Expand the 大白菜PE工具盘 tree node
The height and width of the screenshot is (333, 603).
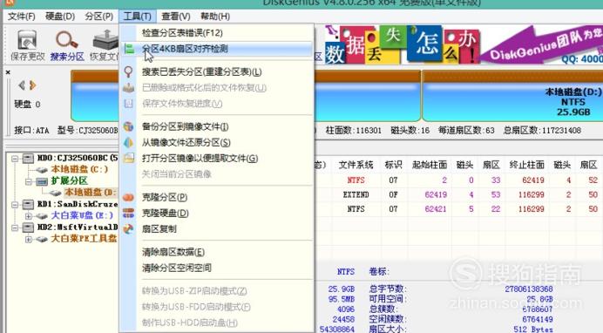[29, 239]
